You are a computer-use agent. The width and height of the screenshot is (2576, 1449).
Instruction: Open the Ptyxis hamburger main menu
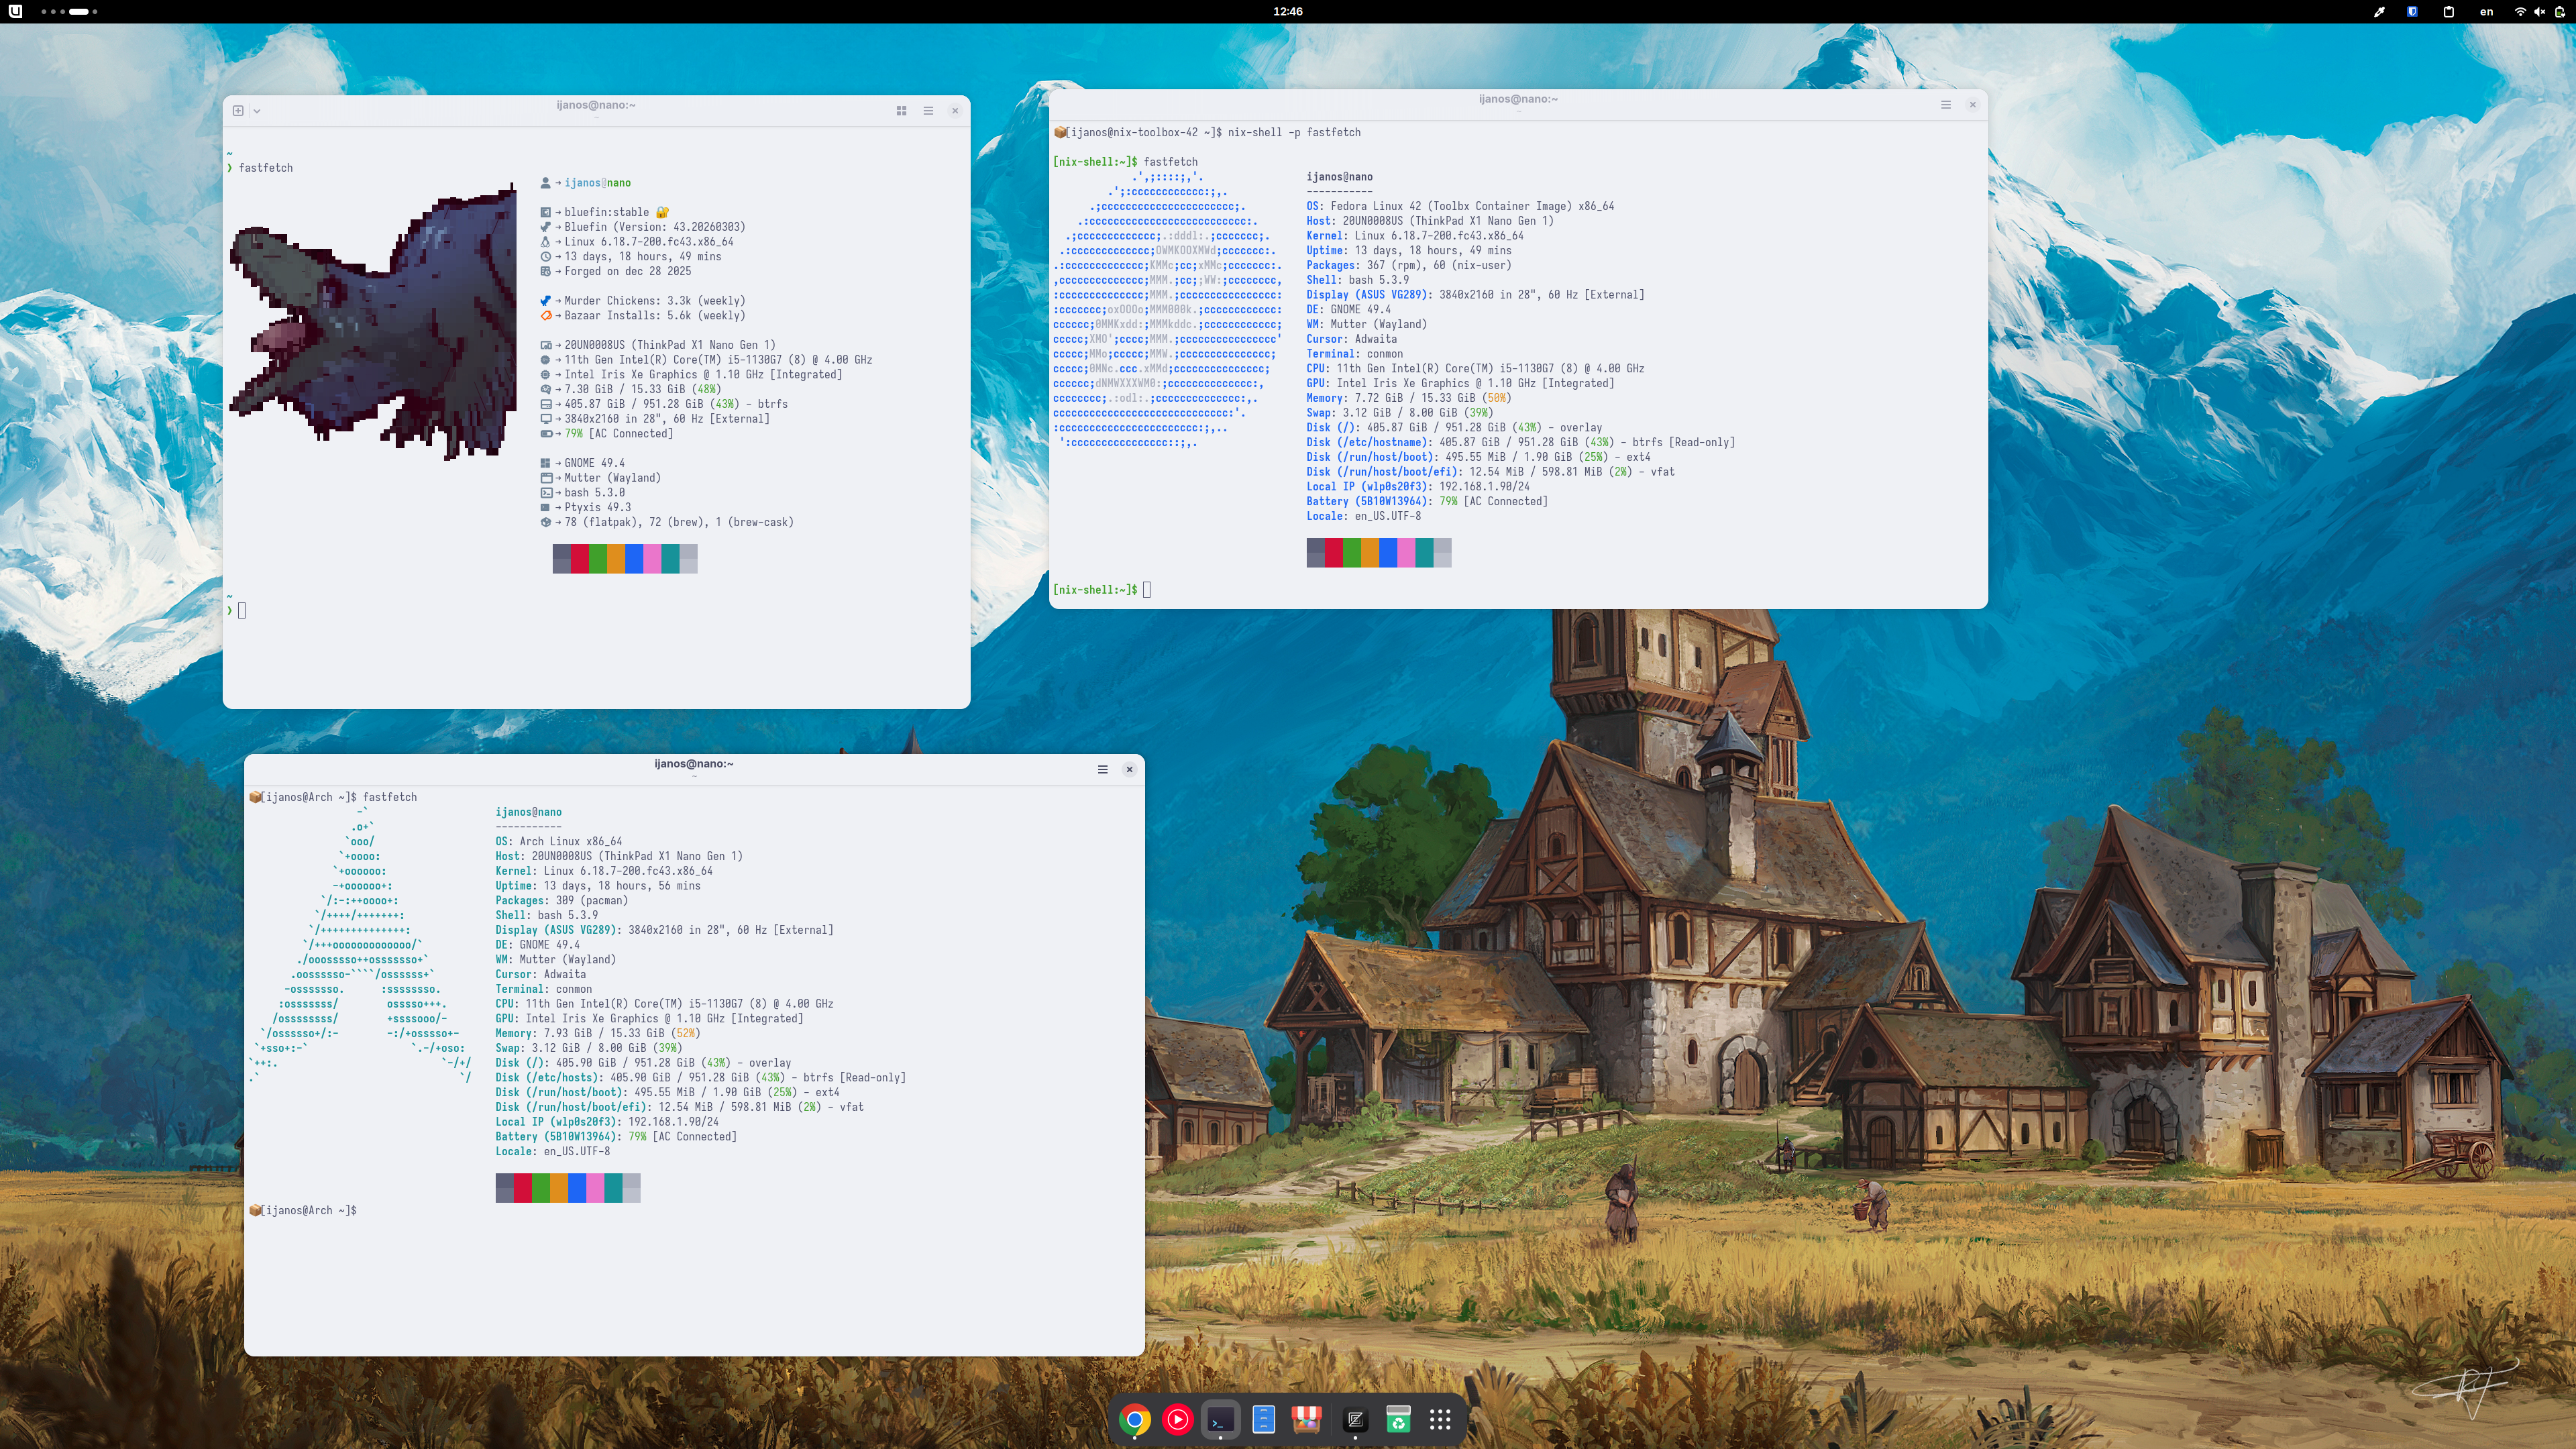(x=928, y=111)
